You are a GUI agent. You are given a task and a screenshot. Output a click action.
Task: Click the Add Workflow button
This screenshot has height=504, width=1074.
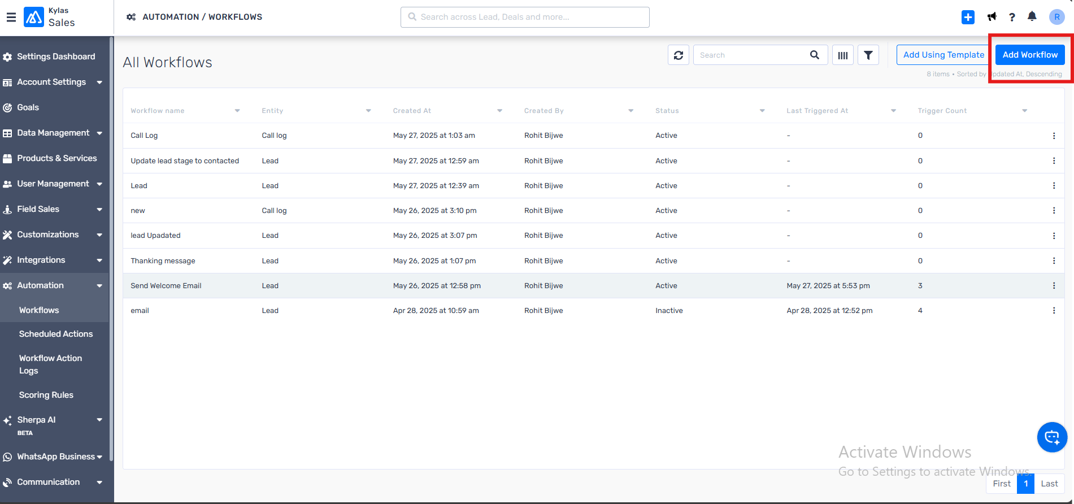[x=1029, y=55]
